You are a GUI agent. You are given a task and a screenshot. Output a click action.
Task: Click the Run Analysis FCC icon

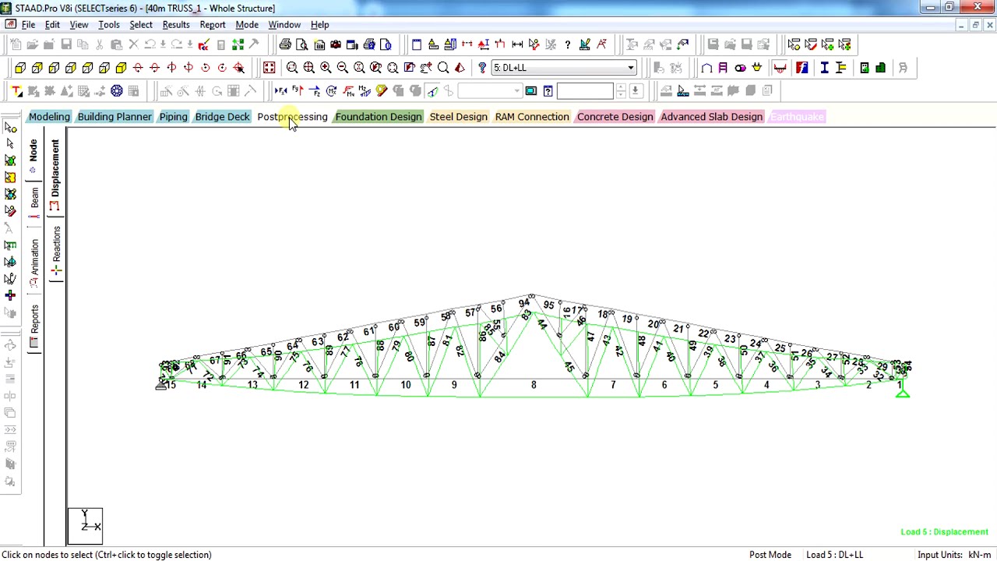[x=203, y=44]
